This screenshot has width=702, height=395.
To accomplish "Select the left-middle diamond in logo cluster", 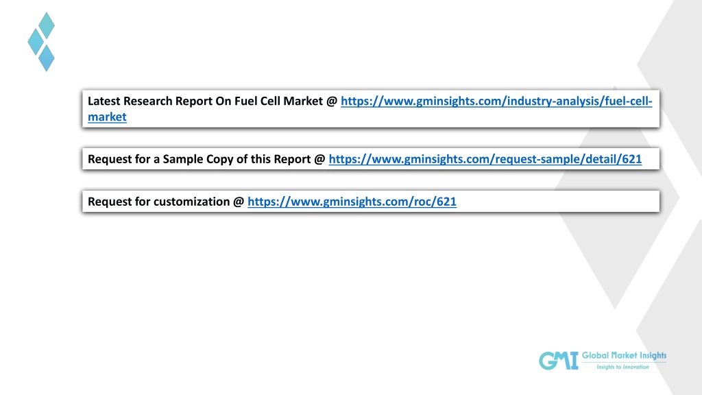I will click(x=36, y=42).
